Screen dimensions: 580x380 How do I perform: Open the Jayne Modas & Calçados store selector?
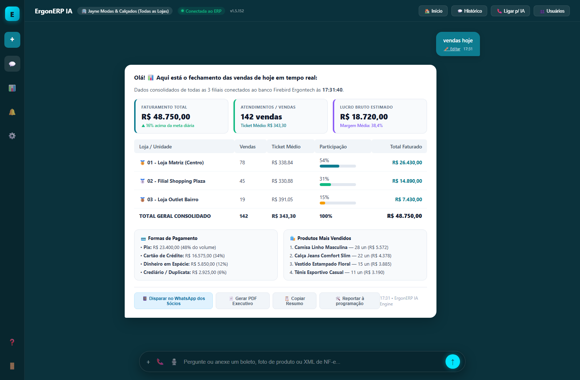(125, 11)
